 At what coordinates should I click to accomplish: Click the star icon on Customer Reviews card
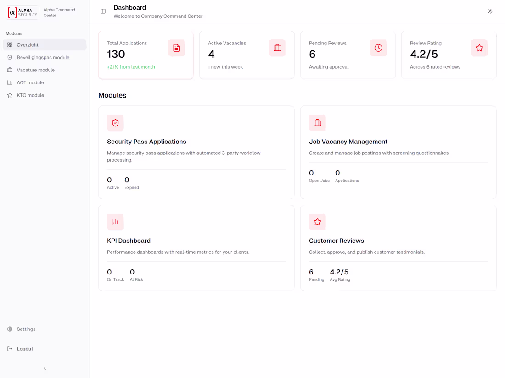click(x=317, y=222)
